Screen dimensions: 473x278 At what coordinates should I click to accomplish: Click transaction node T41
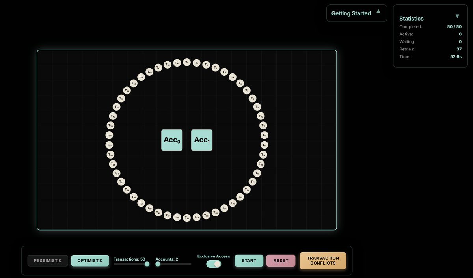pos(116,107)
